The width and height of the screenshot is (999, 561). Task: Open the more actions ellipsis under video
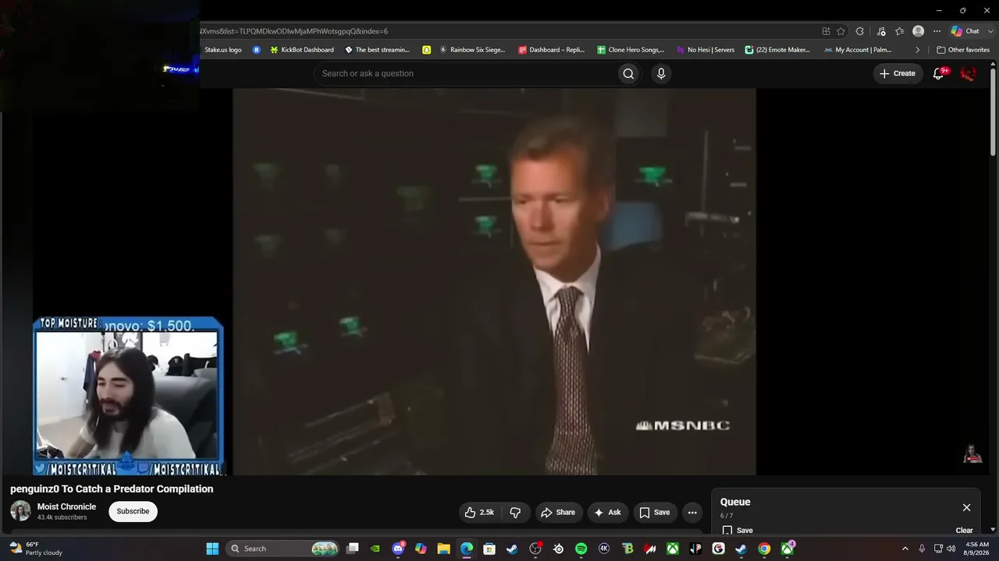692,512
